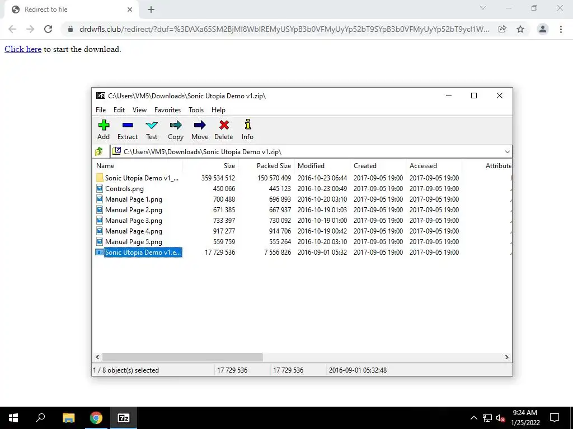Image resolution: width=573 pixels, height=429 pixels.
Task: Open the Favorites menu
Action: (167, 110)
